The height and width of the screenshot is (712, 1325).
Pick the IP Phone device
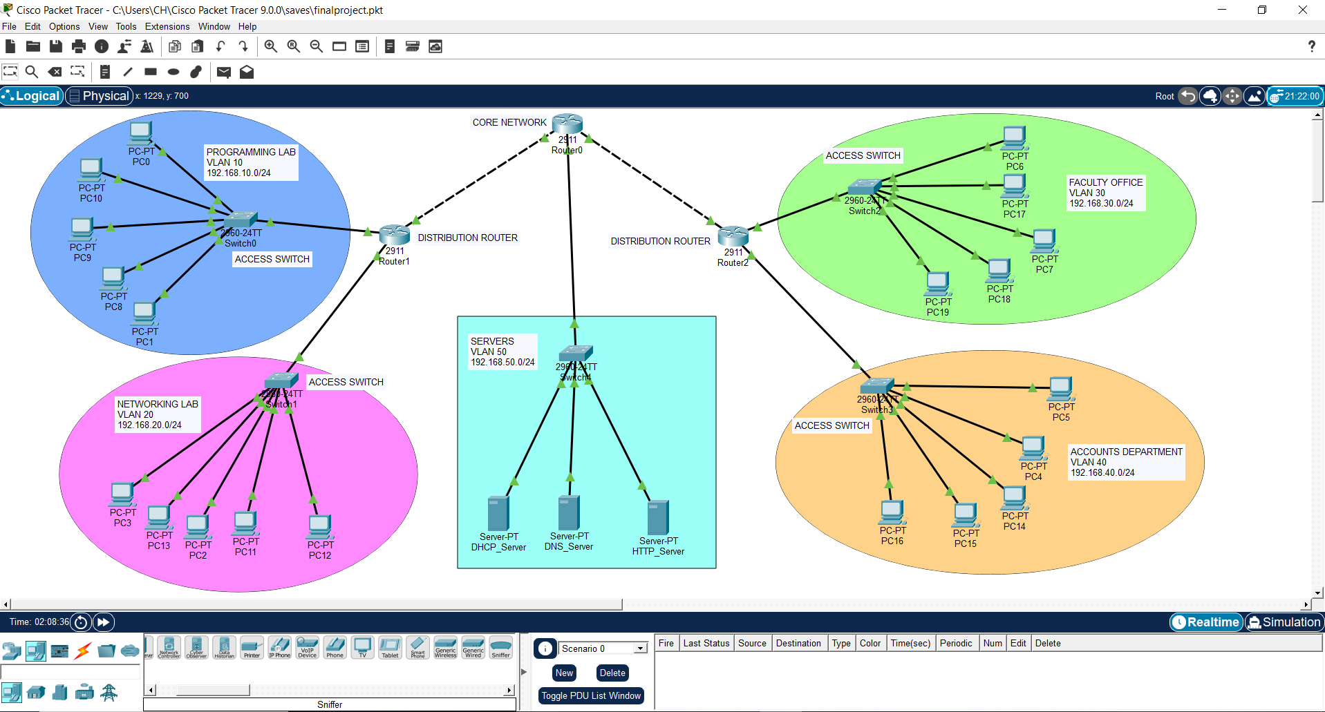pos(280,648)
